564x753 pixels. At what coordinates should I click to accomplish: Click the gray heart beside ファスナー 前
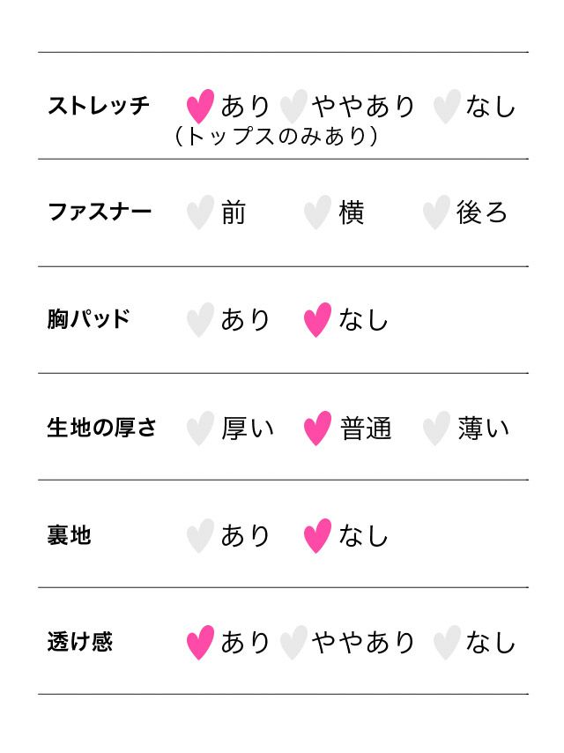tap(200, 212)
